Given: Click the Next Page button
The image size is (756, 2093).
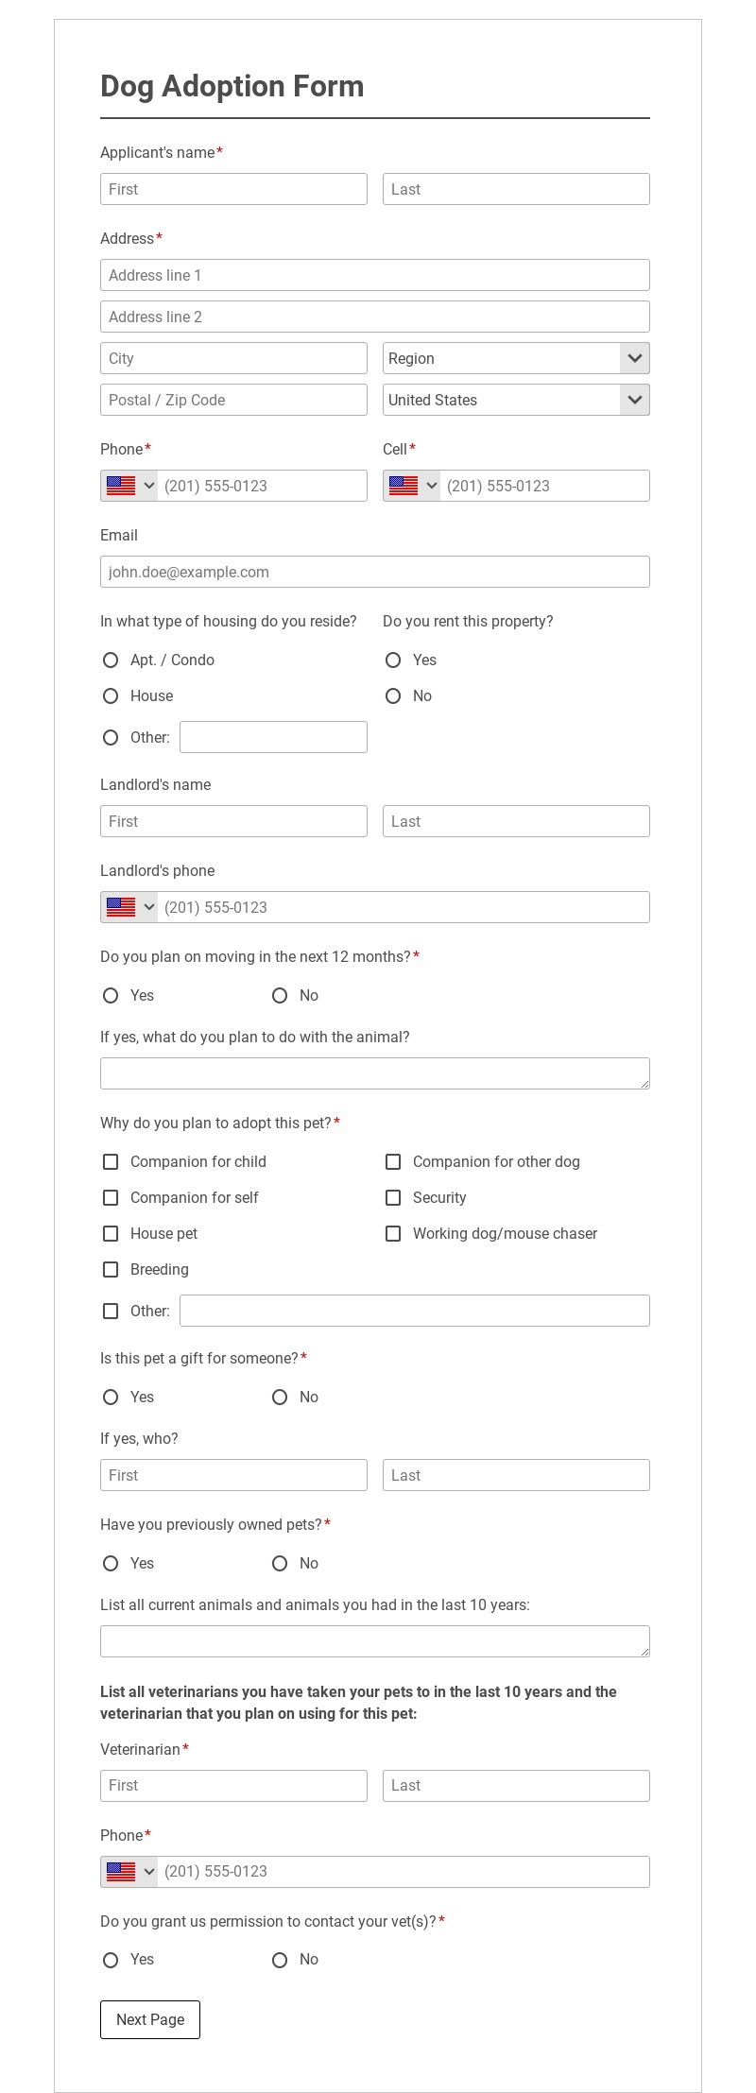Looking at the screenshot, I should (150, 2019).
